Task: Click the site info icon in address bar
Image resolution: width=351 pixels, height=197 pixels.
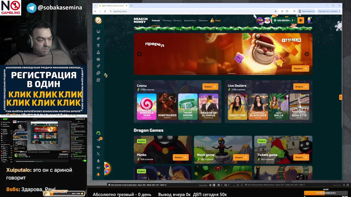Action: [110, 11]
